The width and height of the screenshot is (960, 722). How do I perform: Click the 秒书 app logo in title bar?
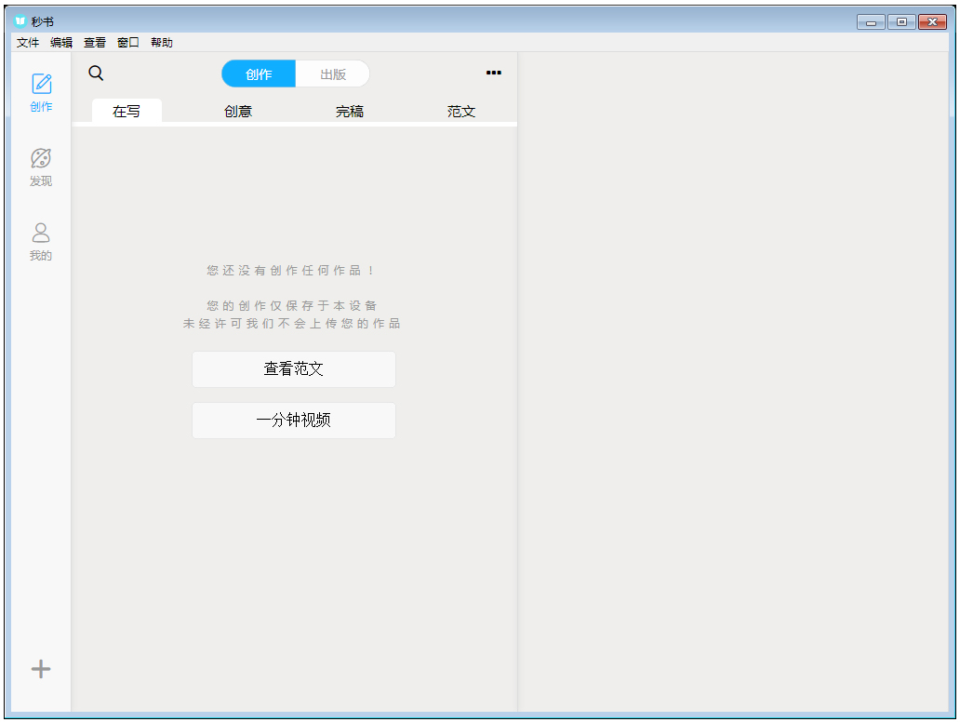(x=20, y=21)
